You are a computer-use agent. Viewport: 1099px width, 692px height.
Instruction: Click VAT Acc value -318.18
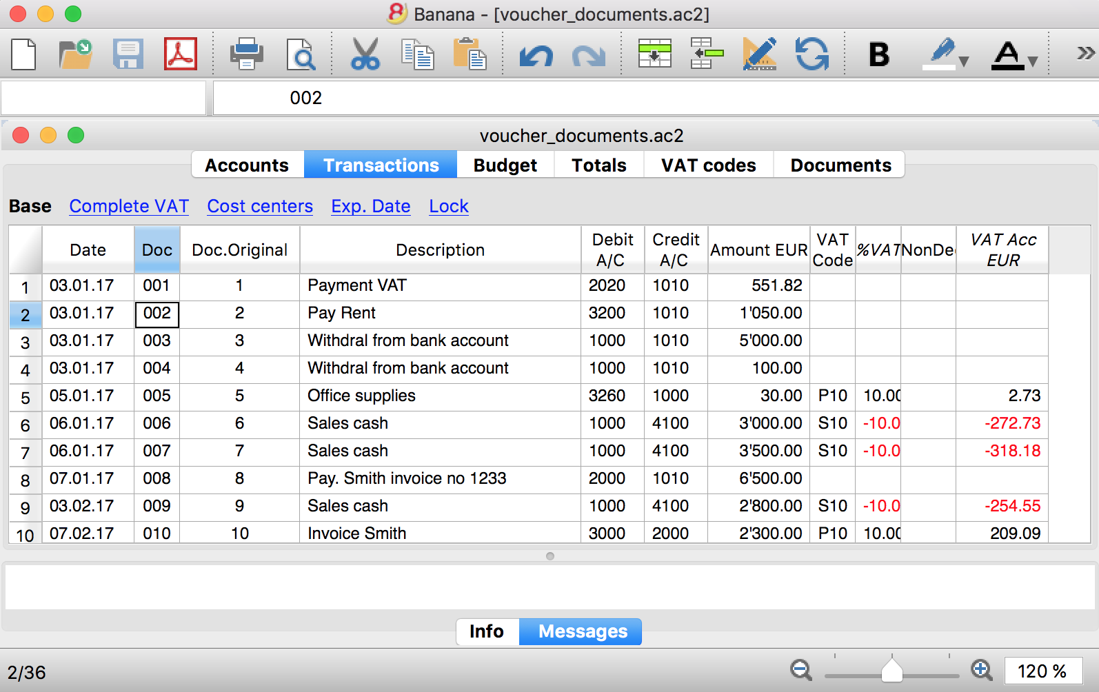point(1002,451)
